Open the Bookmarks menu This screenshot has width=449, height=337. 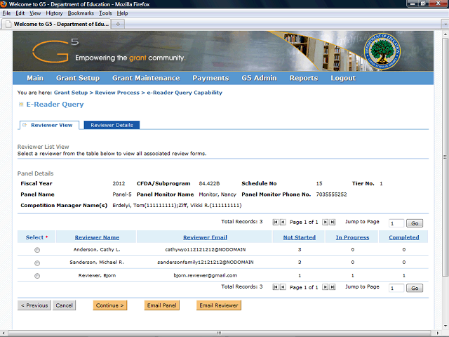click(x=81, y=13)
